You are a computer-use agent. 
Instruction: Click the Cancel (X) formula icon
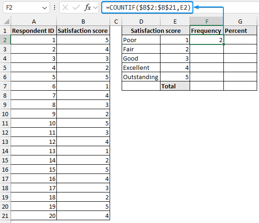click(65, 7)
